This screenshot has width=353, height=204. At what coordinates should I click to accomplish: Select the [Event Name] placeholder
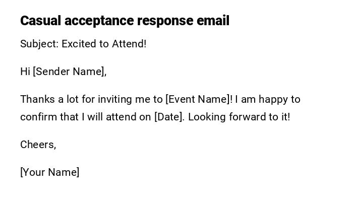click(x=199, y=99)
